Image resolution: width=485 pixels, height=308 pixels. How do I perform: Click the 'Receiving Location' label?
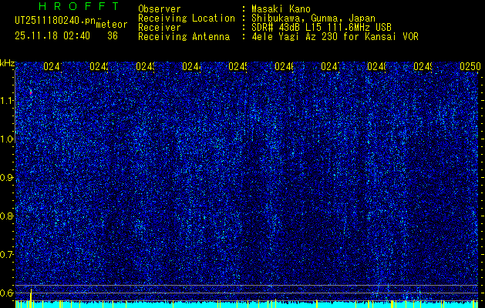[x=187, y=18]
